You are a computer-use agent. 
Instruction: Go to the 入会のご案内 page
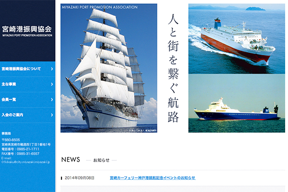pyautogui.click(x=27, y=115)
